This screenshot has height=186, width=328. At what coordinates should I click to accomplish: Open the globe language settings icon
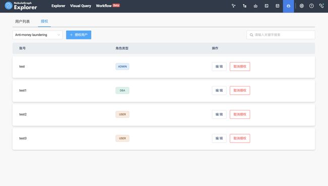(302, 6)
